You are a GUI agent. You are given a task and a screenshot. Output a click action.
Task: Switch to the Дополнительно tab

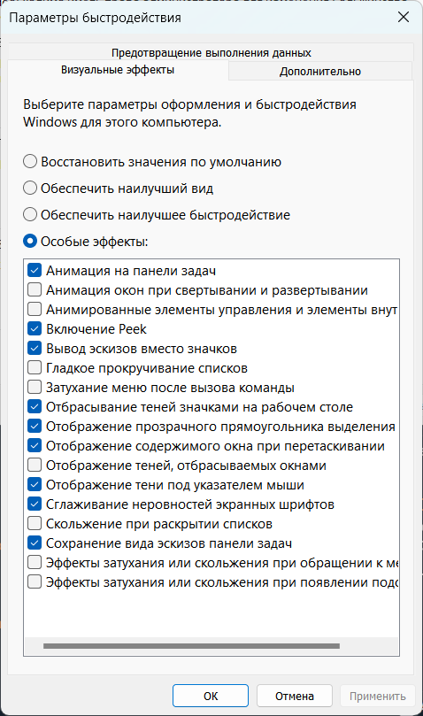[x=320, y=71]
